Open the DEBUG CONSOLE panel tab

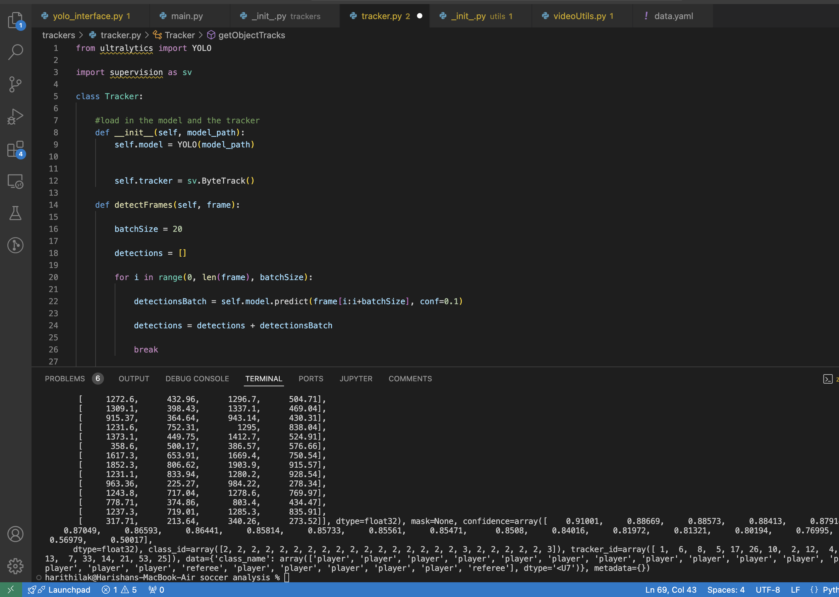click(197, 379)
